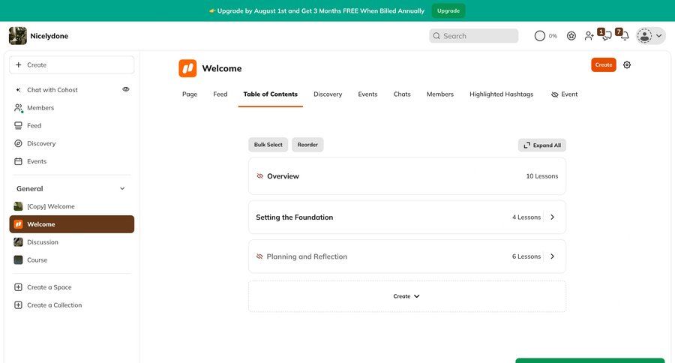Click the Create a Collection plus icon
This screenshot has width=675, height=363.
(18, 304)
